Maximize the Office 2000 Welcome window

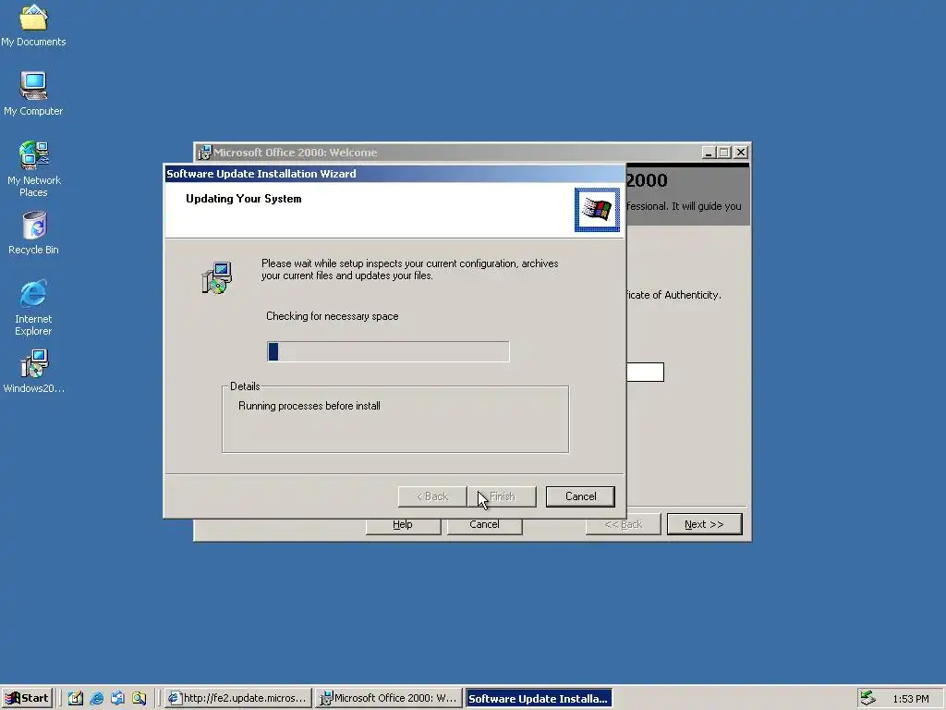coord(724,153)
